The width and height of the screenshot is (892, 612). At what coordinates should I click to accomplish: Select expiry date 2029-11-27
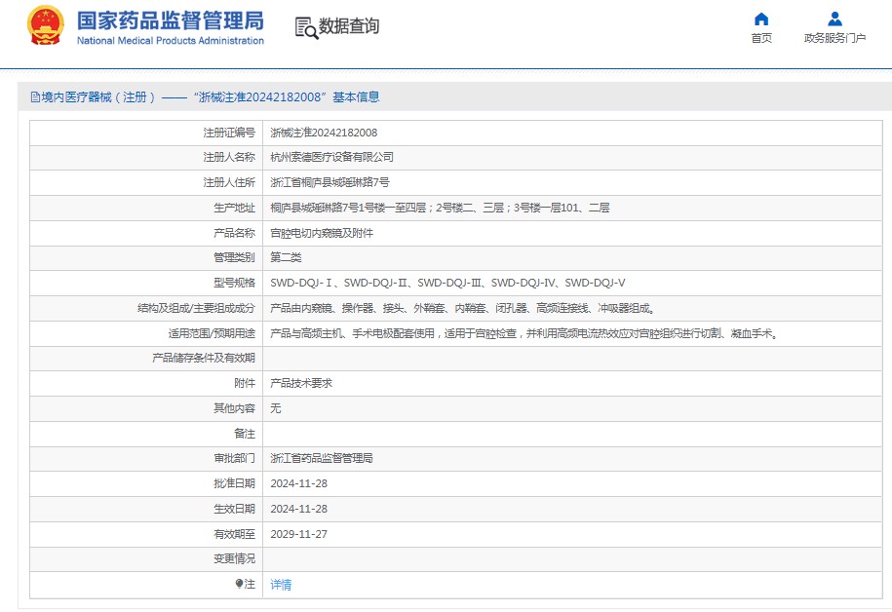(x=298, y=534)
